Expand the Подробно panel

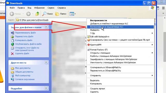[46, 88]
